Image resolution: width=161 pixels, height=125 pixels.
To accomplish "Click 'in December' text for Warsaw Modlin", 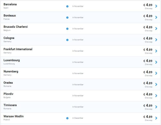I will 78,118.
